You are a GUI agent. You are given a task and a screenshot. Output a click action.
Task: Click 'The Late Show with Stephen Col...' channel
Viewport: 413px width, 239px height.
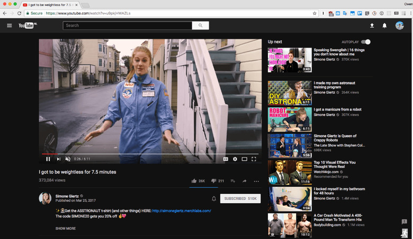339,145
